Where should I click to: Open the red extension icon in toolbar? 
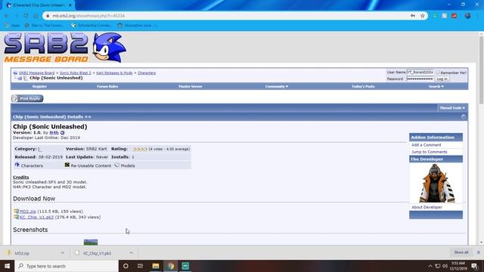pos(454,16)
